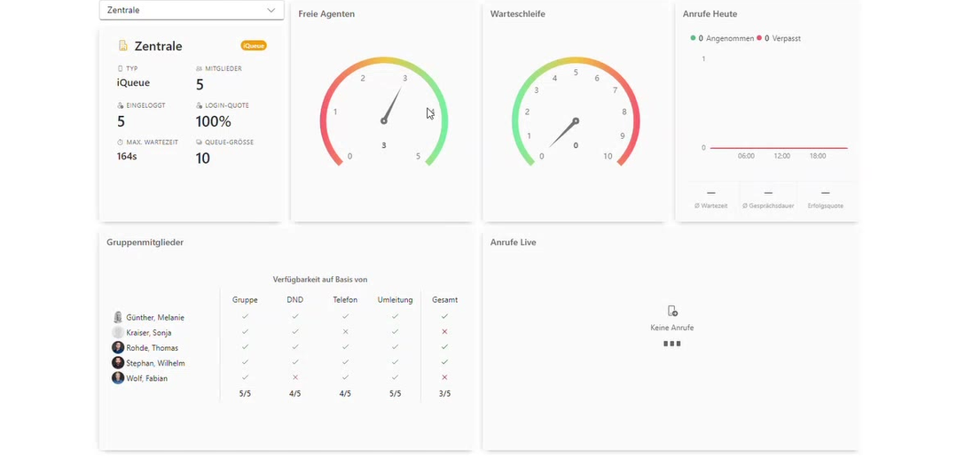Click the orange iQueue badge
Image resolution: width=965 pixels, height=456 pixels.
tap(254, 45)
